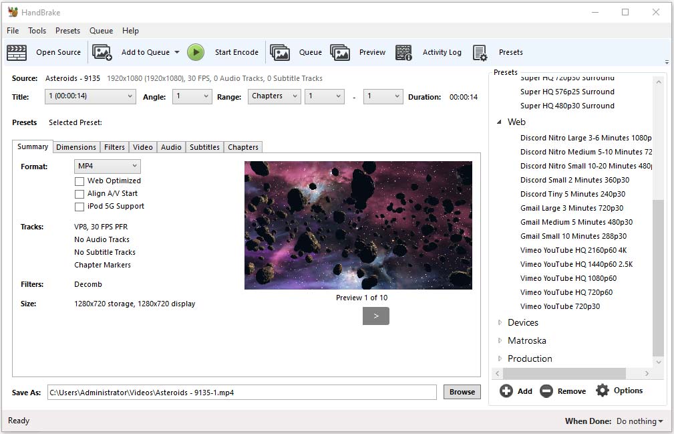Add a new preset with the plus icon
The height and width of the screenshot is (434, 674).
pos(507,391)
